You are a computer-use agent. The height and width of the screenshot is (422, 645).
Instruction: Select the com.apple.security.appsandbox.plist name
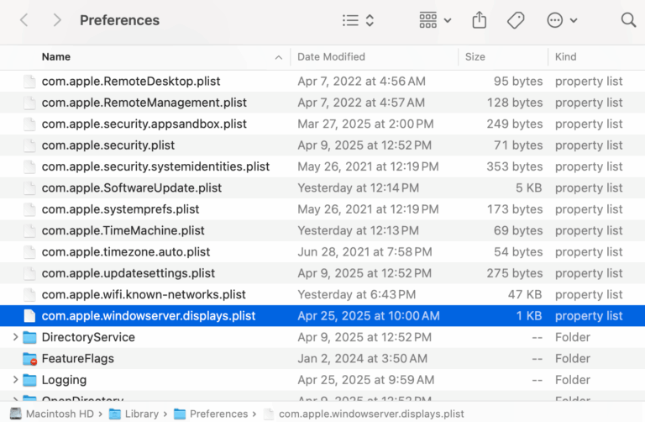pos(144,124)
